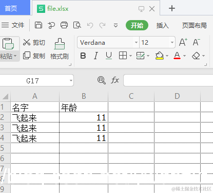This screenshot has height=193, width=213.
Task: Click the Copy button
Action: coord(34,56)
